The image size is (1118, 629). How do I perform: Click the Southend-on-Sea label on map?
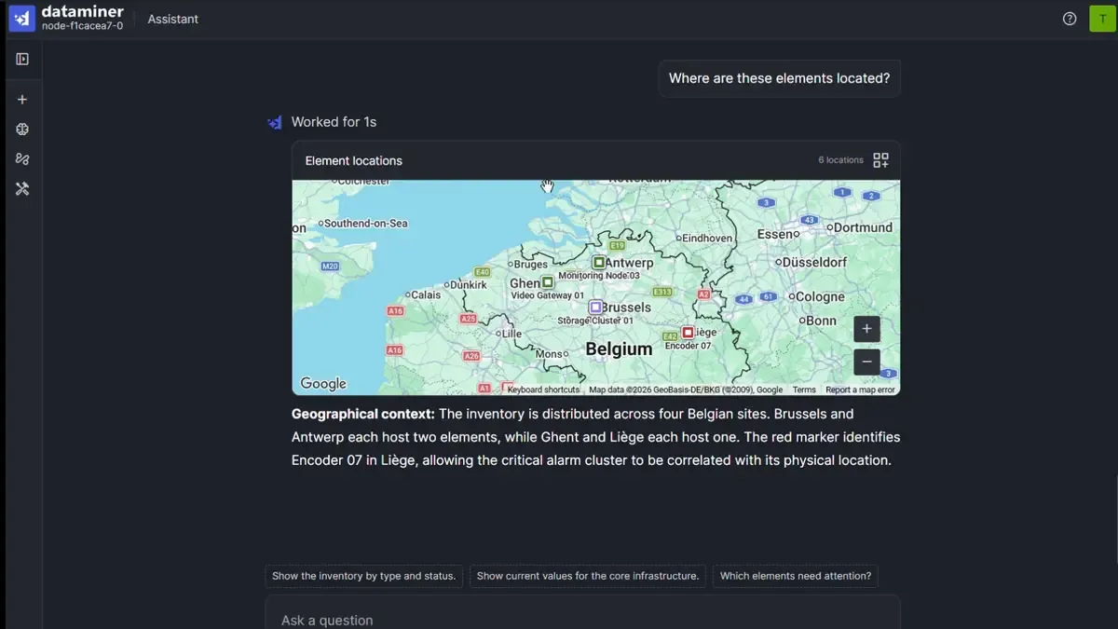(366, 224)
